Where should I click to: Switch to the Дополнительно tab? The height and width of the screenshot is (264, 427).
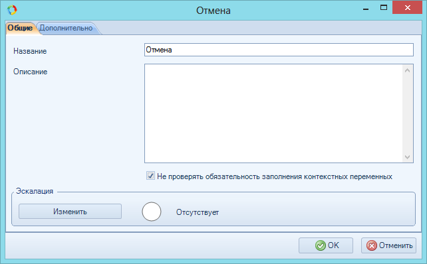[66, 28]
